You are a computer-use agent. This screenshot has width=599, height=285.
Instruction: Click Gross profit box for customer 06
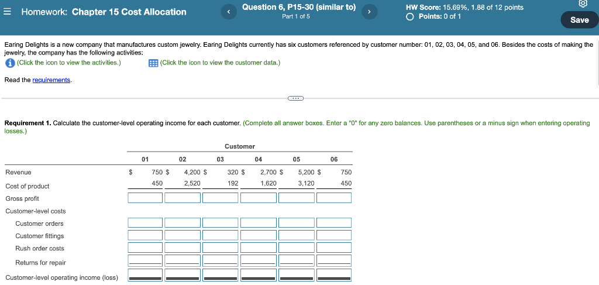pyautogui.click(x=334, y=198)
